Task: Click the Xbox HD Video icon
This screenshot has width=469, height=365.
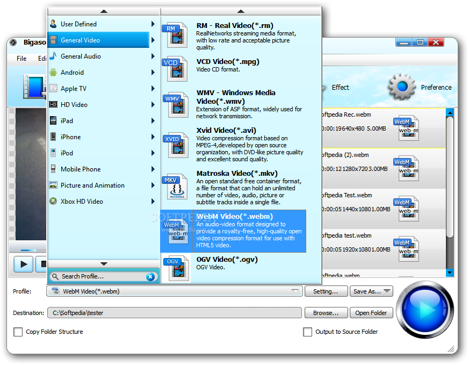Action: click(53, 202)
